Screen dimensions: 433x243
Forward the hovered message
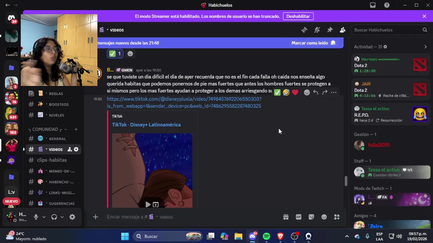click(325, 92)
